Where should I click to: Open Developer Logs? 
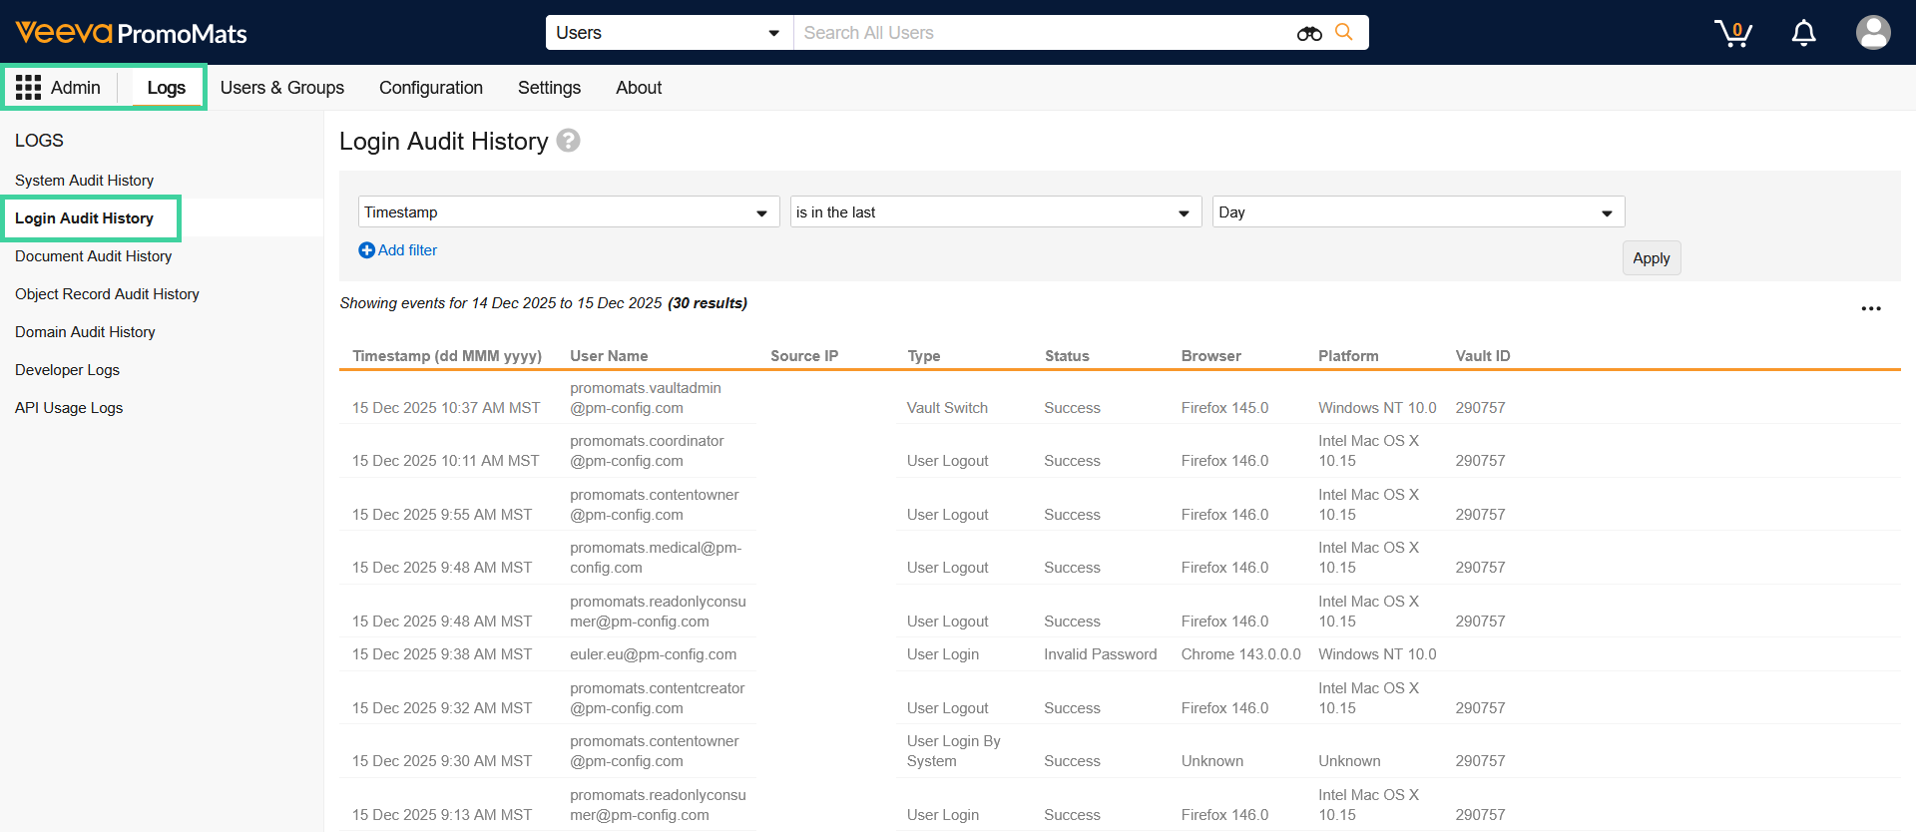67,370
